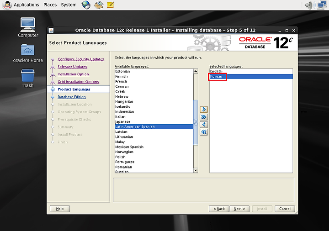Select Romanian in available languages
The image size is (329, 231).
pyautogui.click(x=154, y=167)
